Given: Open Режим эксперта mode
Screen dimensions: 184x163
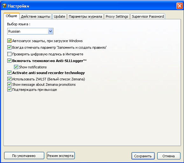Looking at the screenshot, I should tap(61, 156).
